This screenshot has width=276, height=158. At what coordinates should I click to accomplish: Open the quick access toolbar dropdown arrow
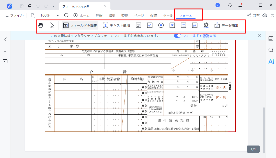[53, 6]
